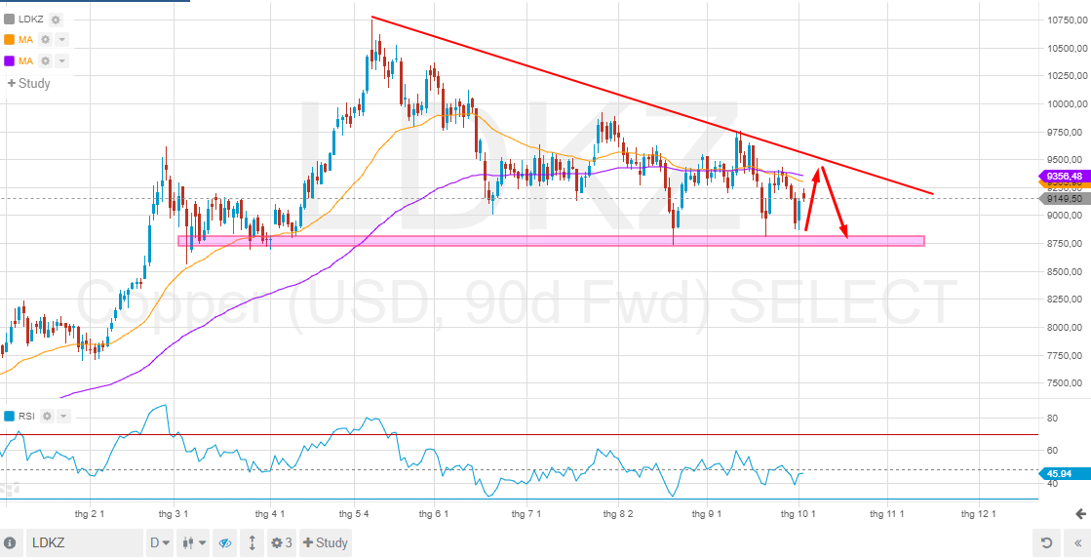Reset chart with the undo arrow icon

click(x=1046, y=542)
